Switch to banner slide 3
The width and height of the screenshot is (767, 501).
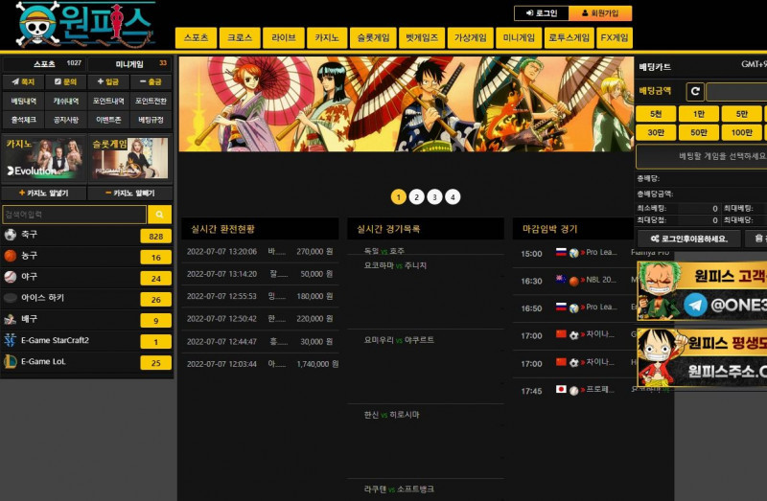(434, 196)
